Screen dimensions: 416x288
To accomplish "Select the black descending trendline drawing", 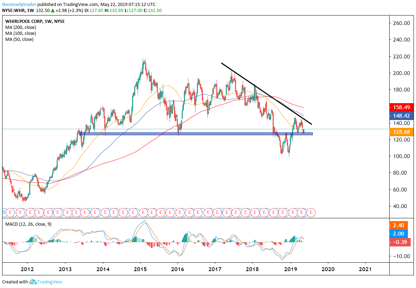I will pyautogui.click(x=266, y=93).
